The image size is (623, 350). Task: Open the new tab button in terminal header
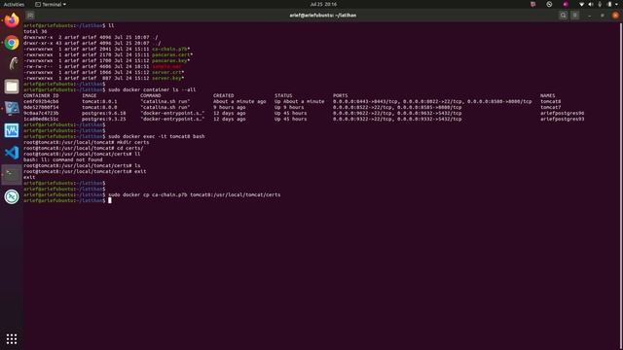pos(30,16)
